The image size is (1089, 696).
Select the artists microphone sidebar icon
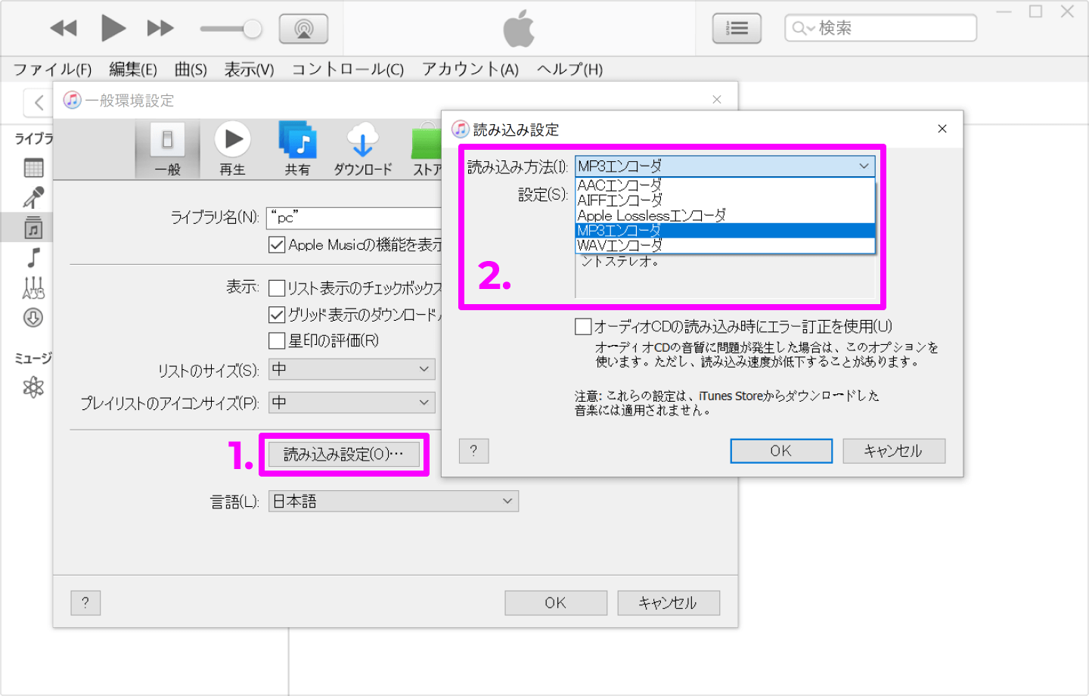coord(33,197)
